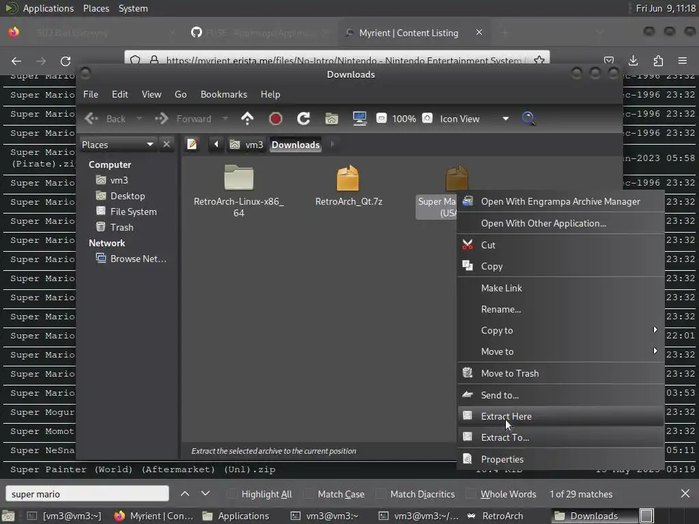Image resolution: width=699 pixels, height=524 pixels.
Task: Open Firefox extensions puzzle icon
Action: click(x=658, y=61)
